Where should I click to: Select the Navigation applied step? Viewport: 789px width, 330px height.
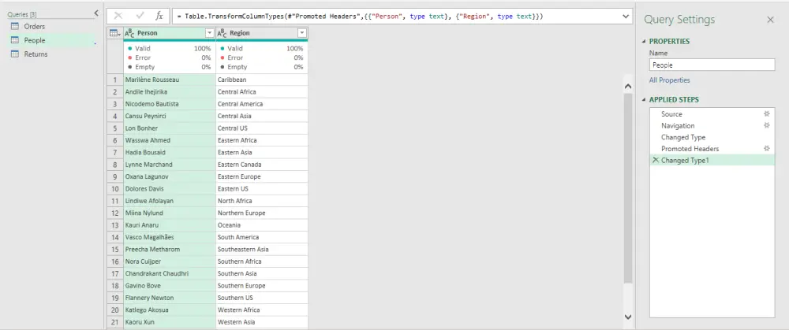click(x=712, y=125)
